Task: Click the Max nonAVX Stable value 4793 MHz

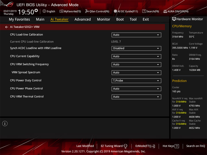Action: pyautogui.click(x=194, y=106)
